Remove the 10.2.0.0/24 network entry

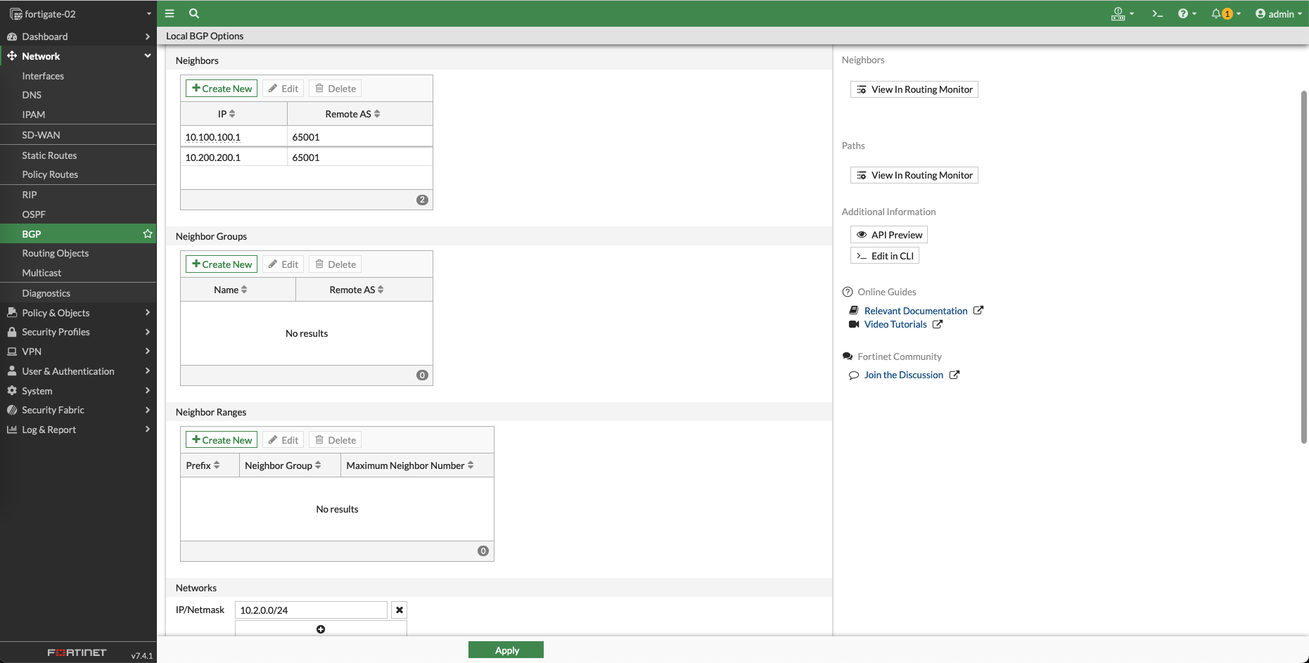[x=399, y=610]
